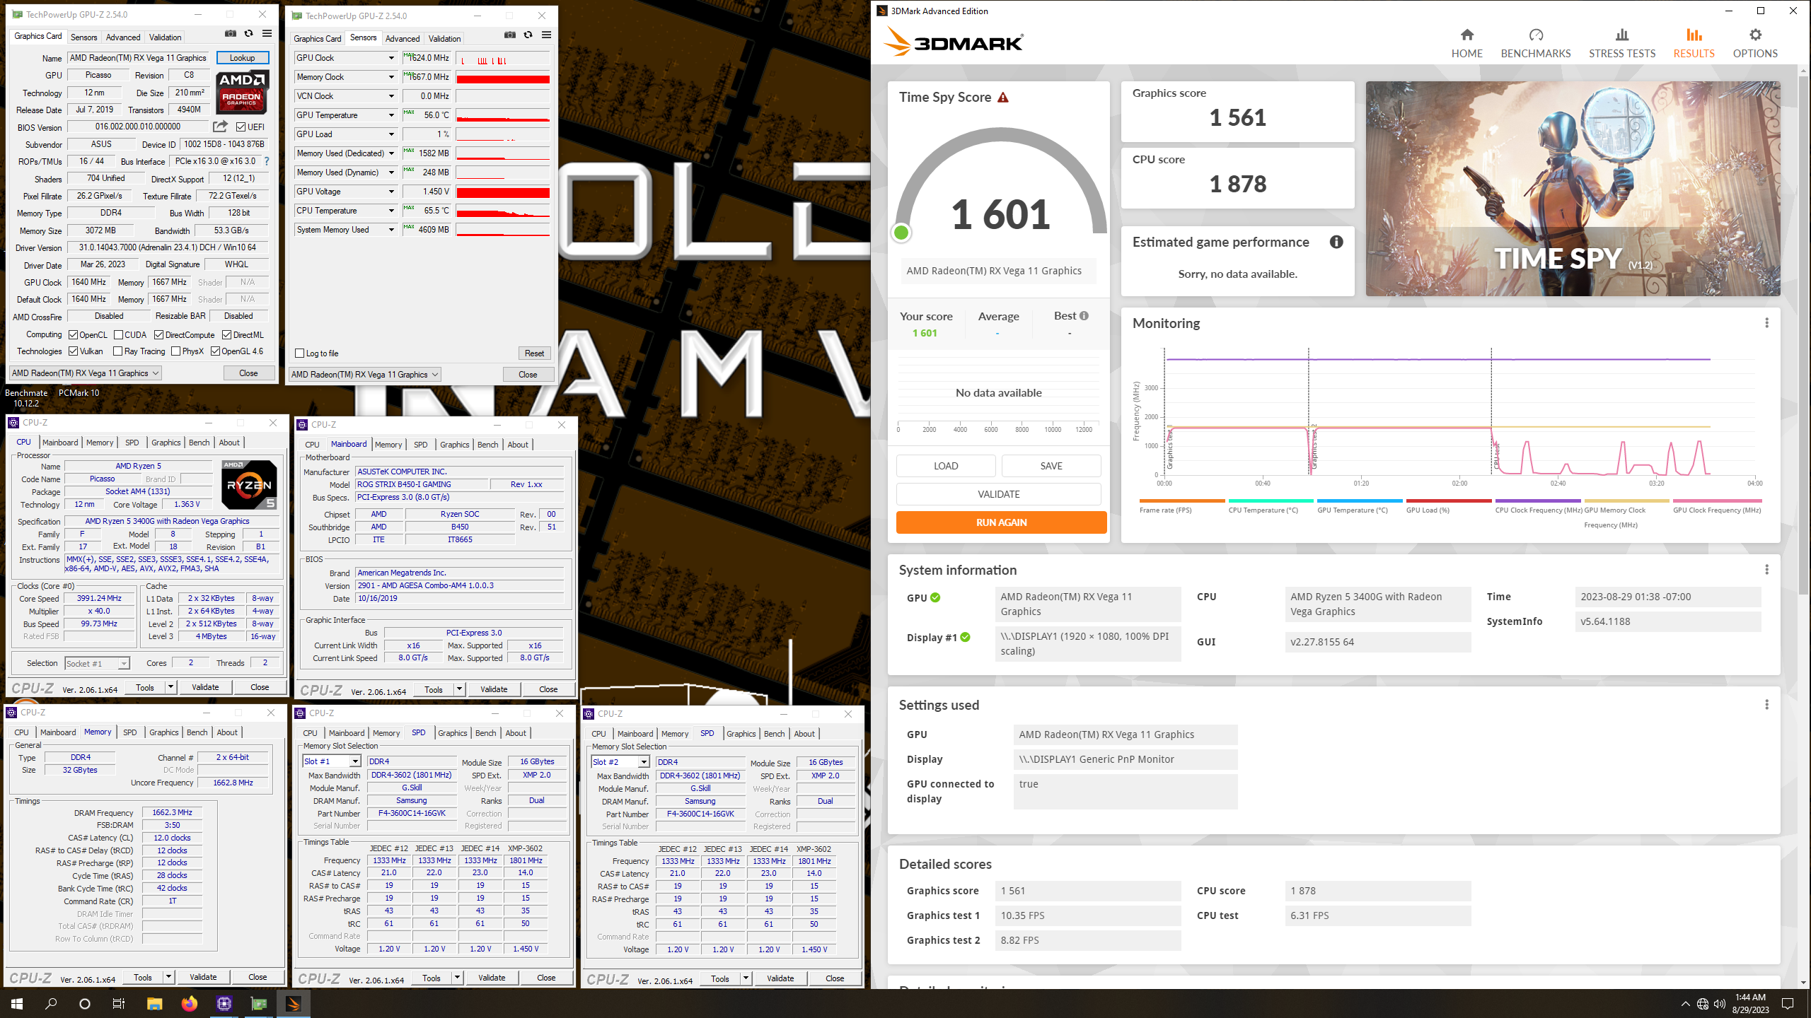This screenshot has height=1018, width=1811.
Task: Click info icon next to Estimated game performance
Action: click(1336, 242)
